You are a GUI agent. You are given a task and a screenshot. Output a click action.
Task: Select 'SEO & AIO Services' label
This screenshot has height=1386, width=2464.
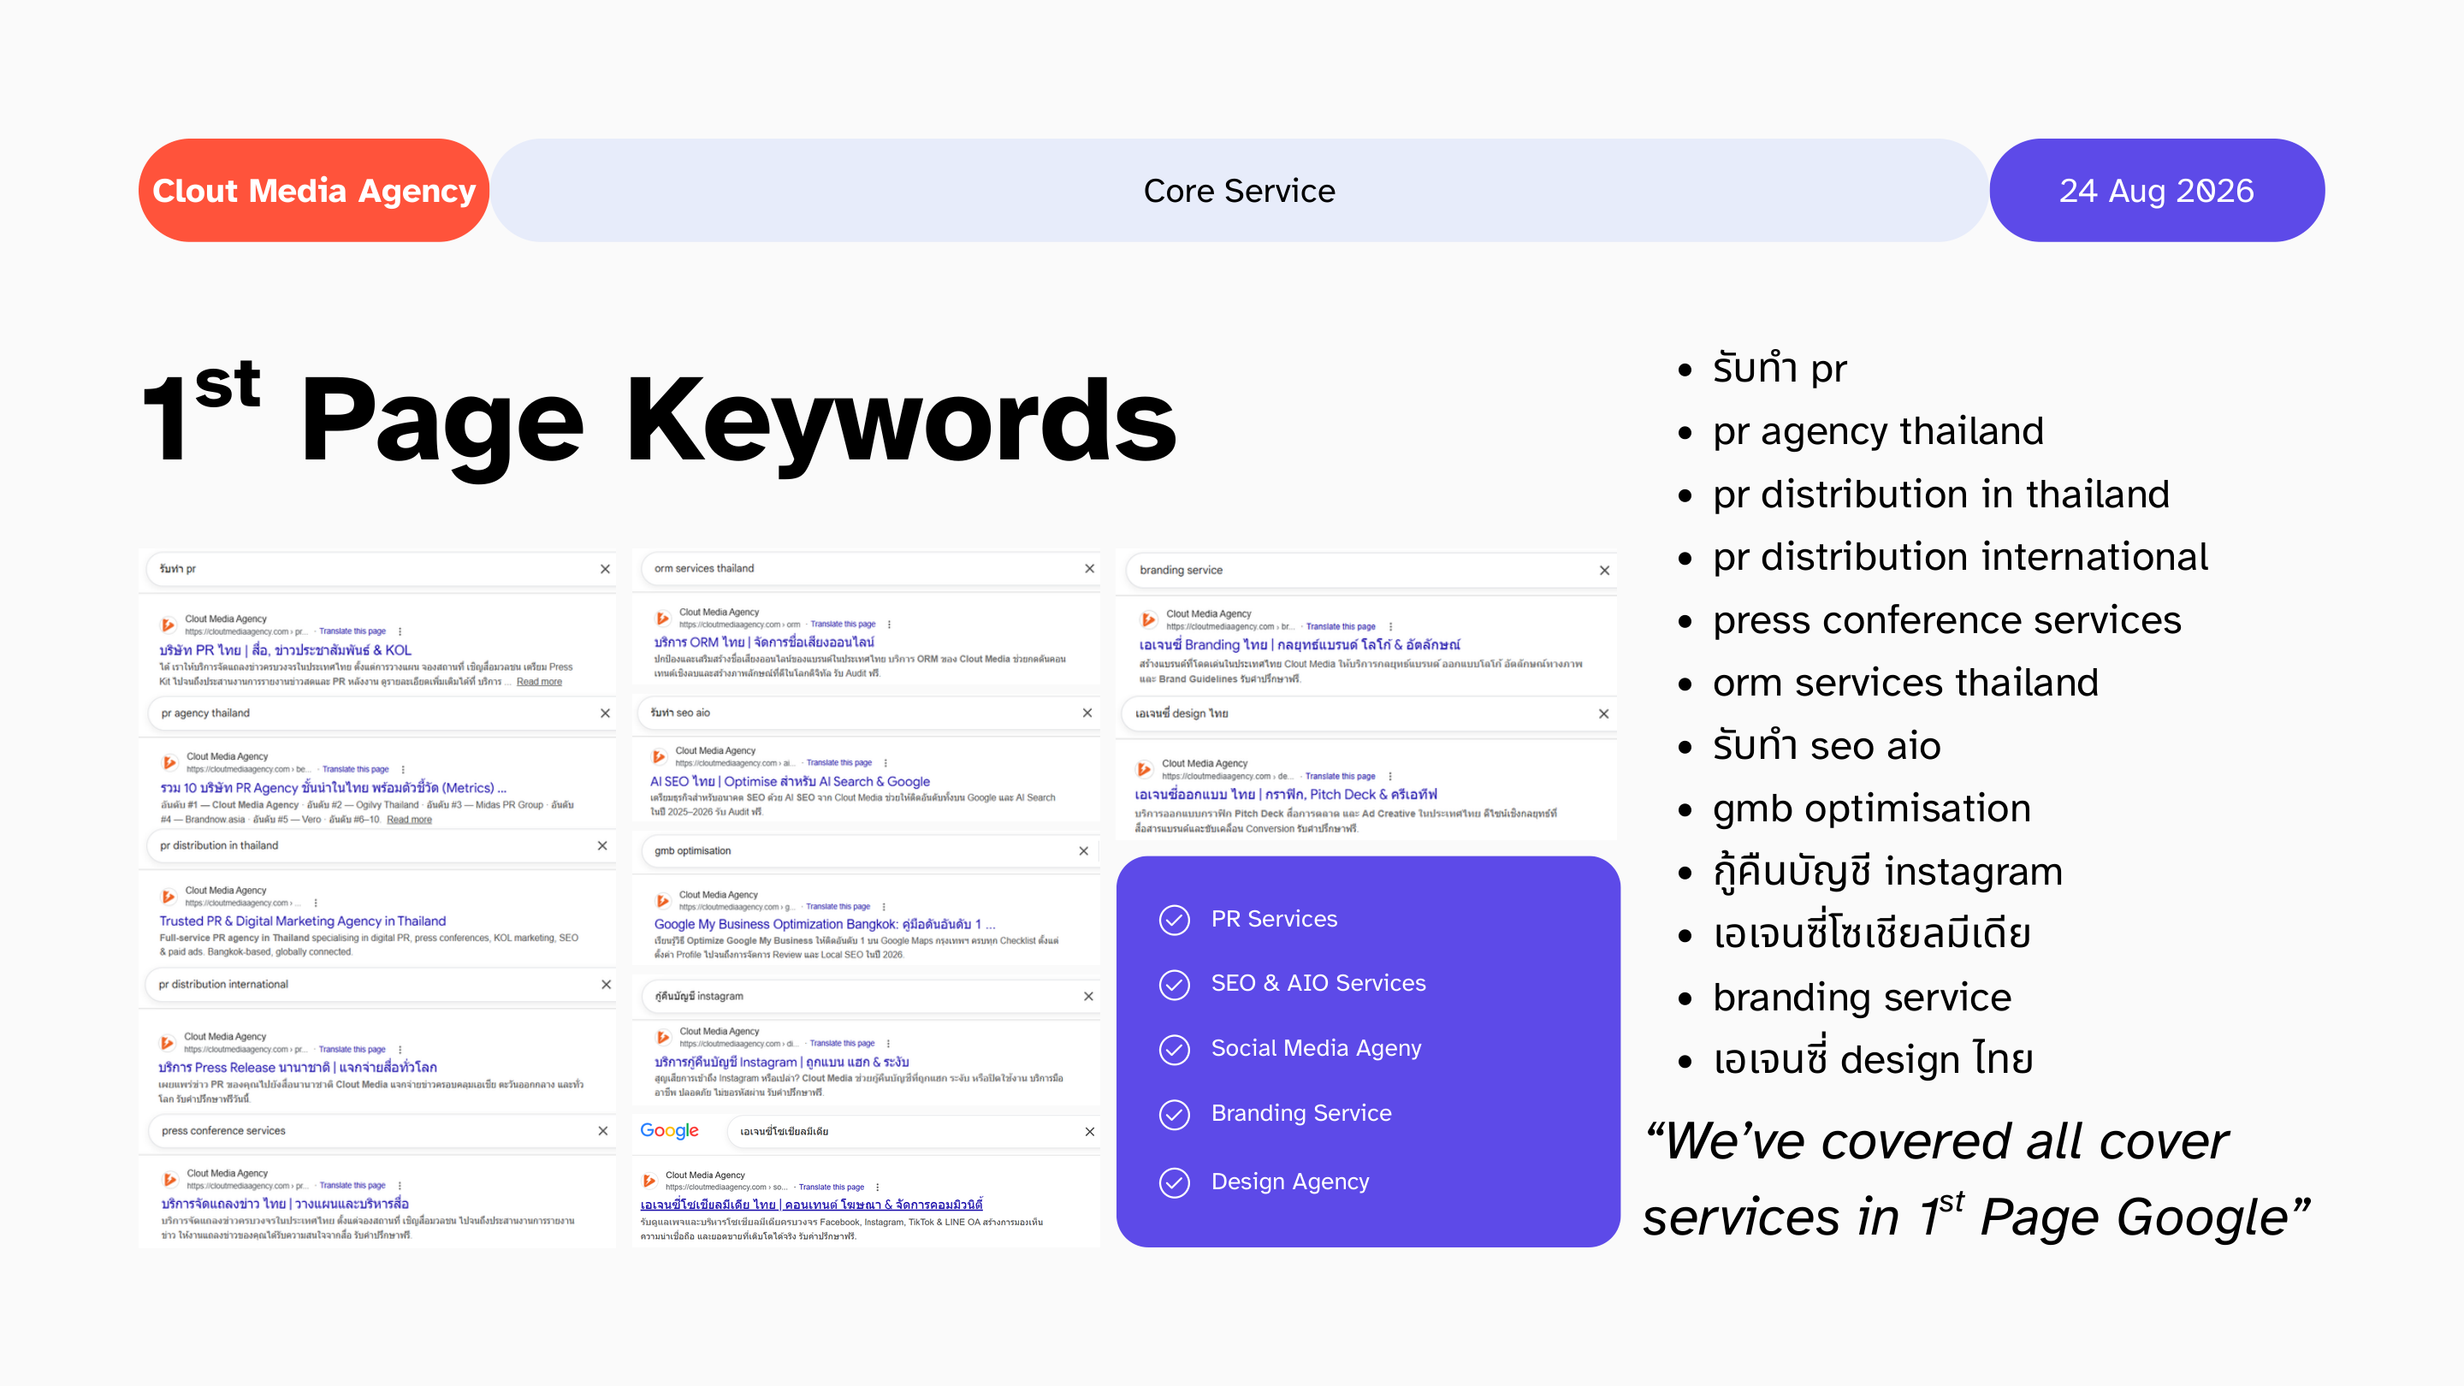pyautogui.click(x=1318, y=983)
